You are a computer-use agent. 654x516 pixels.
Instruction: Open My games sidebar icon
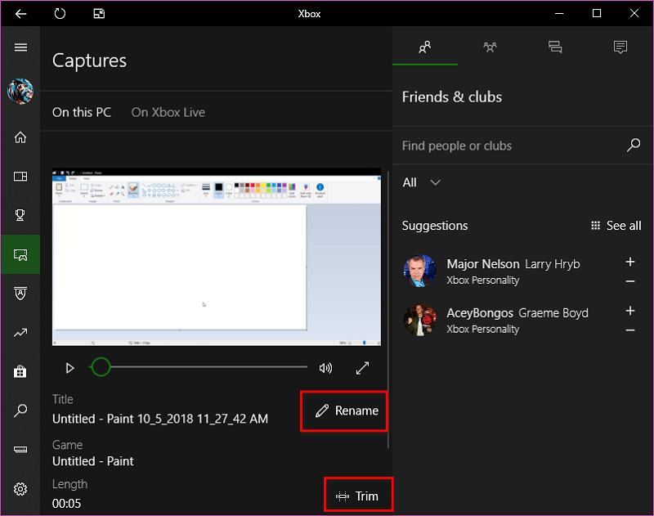20,177
